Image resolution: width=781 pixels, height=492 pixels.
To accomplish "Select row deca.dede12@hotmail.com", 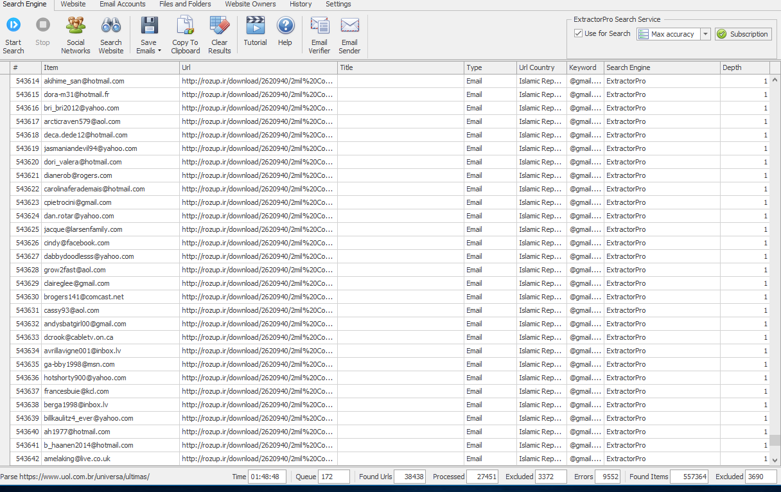I will coord(390,135).
